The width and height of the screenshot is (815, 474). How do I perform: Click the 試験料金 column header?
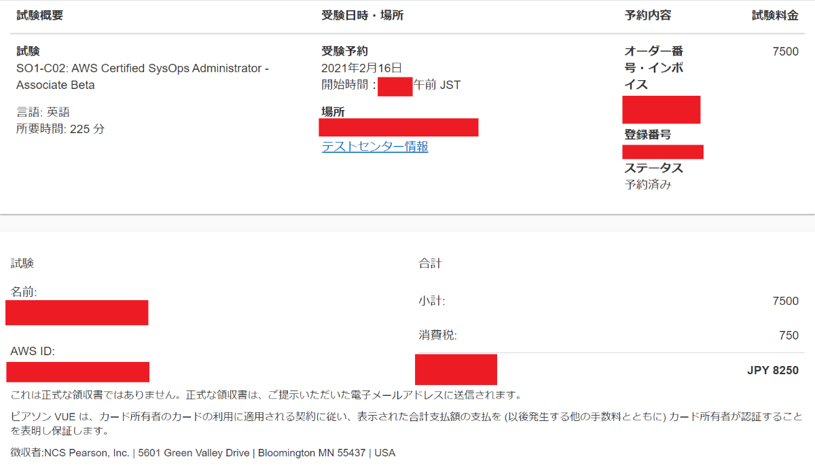tap(775, 16)
